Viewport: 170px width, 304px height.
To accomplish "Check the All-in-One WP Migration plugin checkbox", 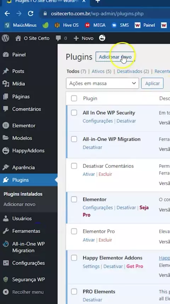I will [x=74, y=139].
